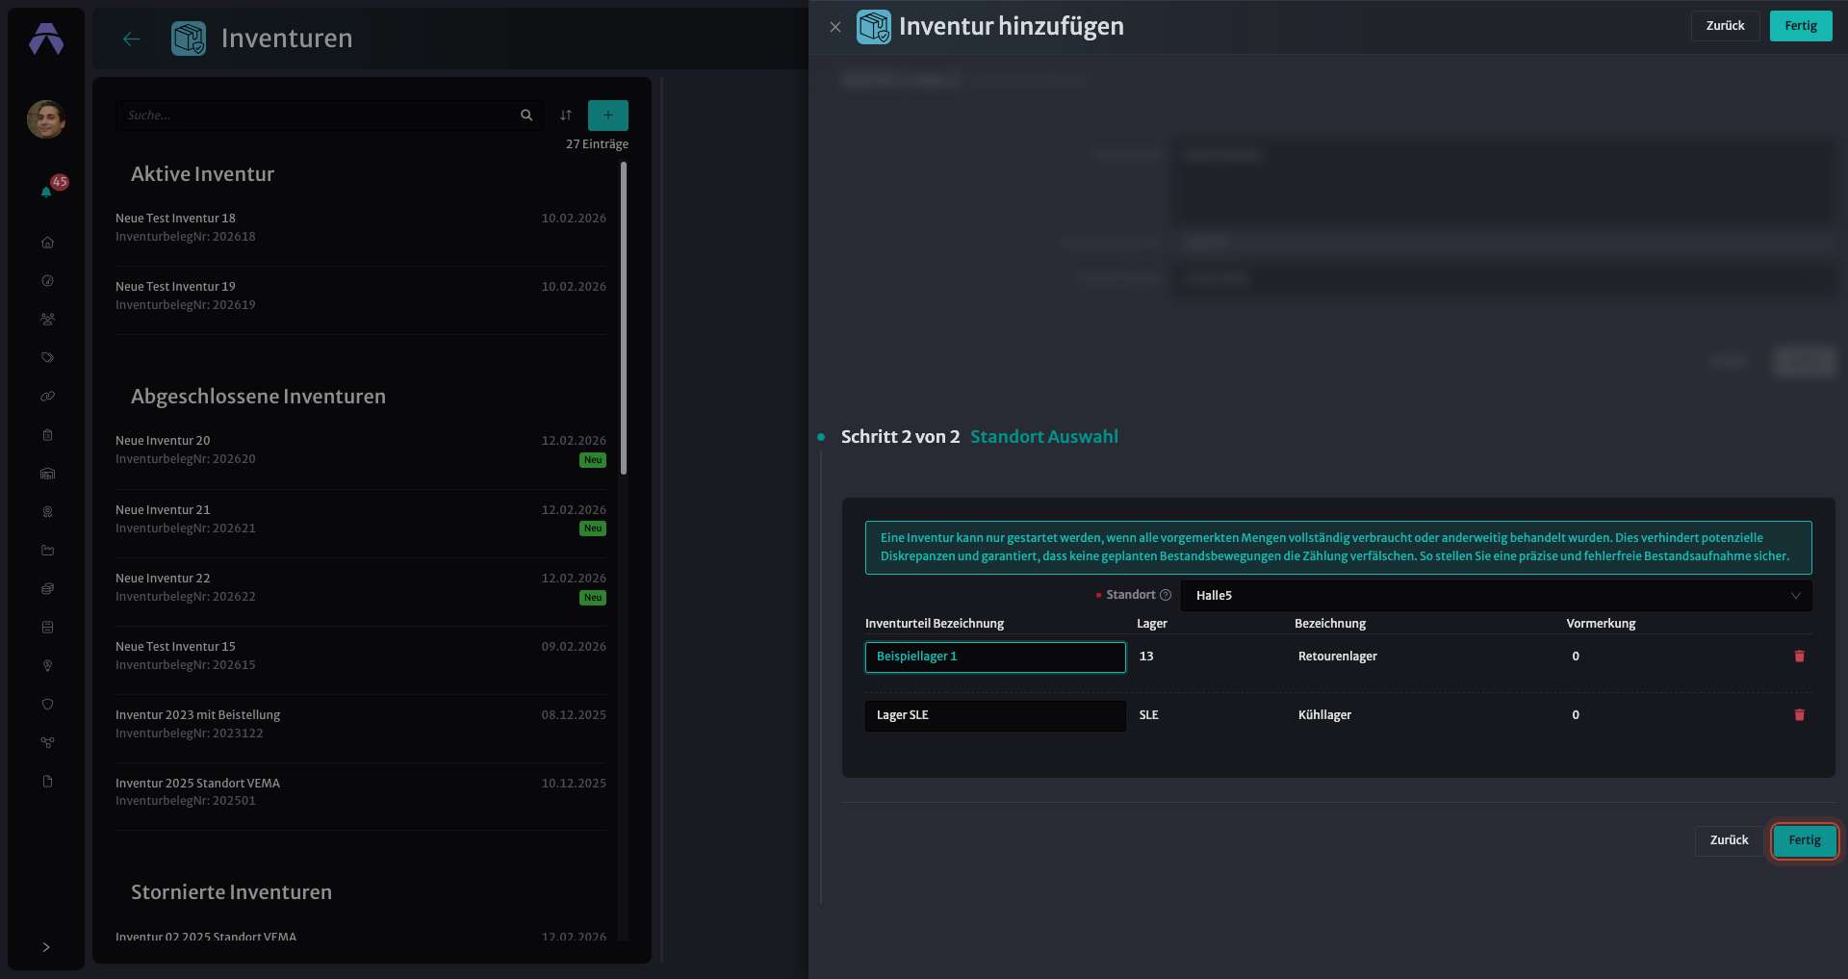Delete the Kühllager row
The height and width of the screenshot is (979, 1848).
[1799, 715]
